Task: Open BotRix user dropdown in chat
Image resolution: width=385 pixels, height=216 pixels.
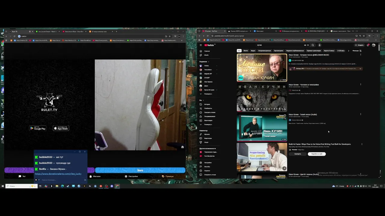Action: 48,169
